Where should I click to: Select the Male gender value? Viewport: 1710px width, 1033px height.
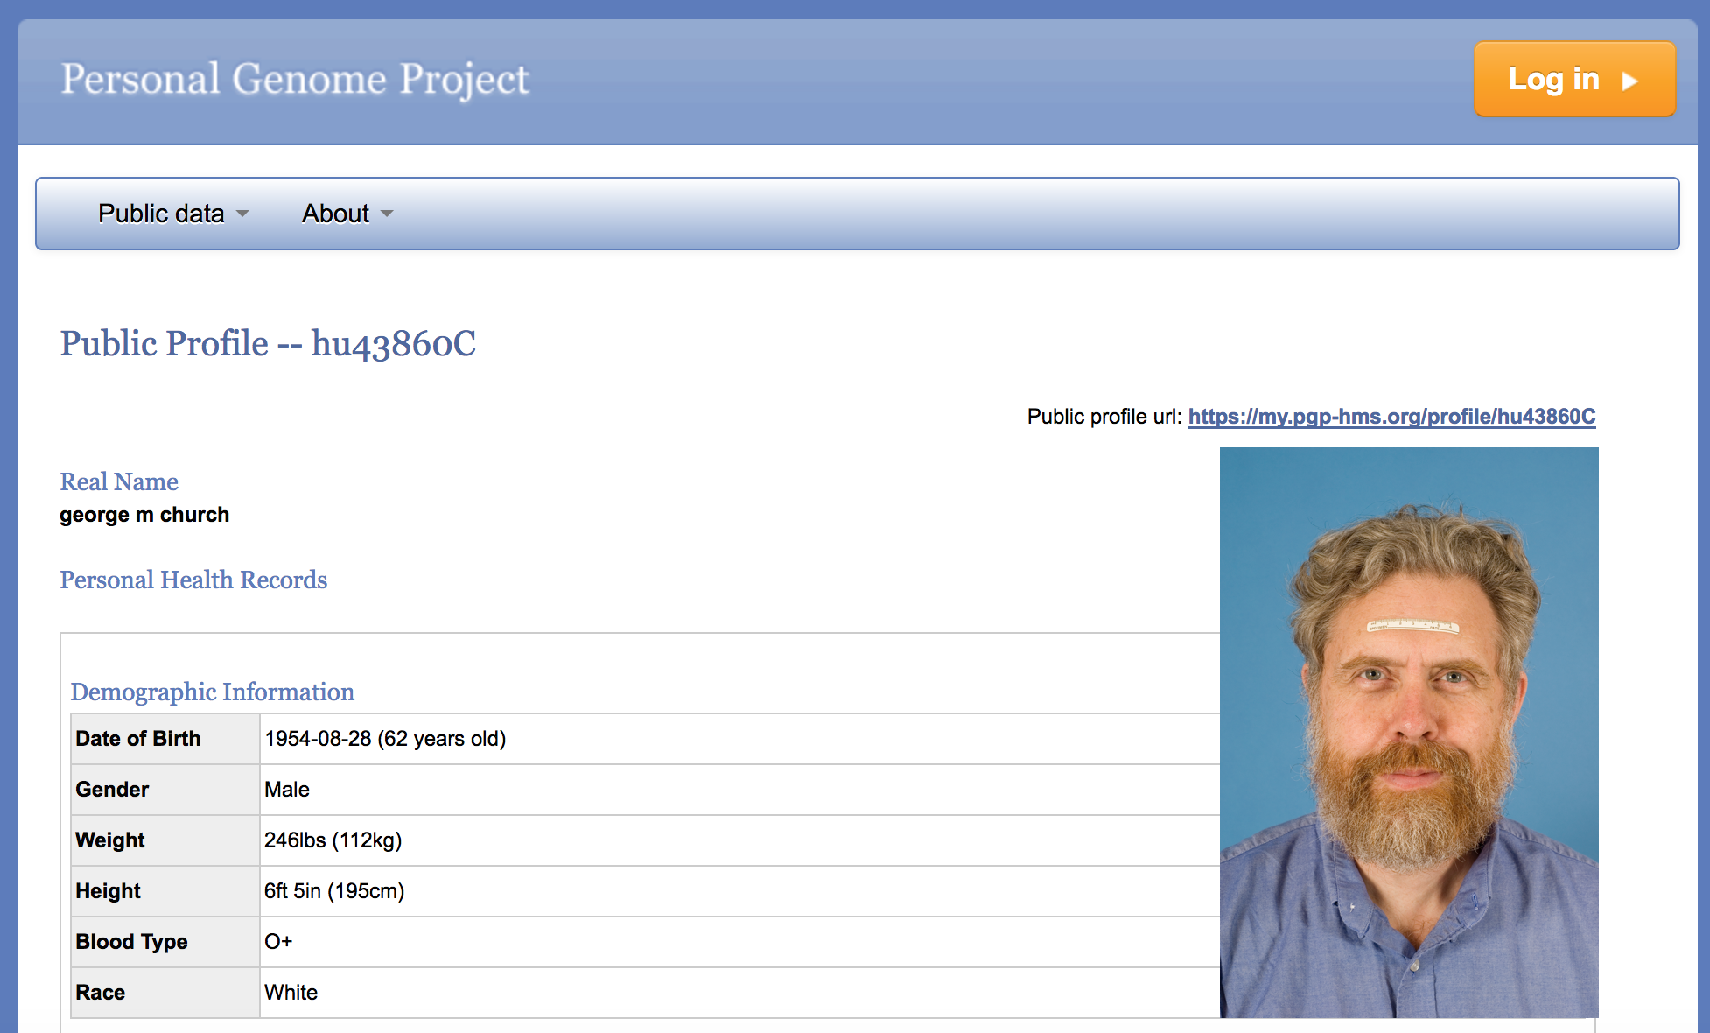click(287, 790)
